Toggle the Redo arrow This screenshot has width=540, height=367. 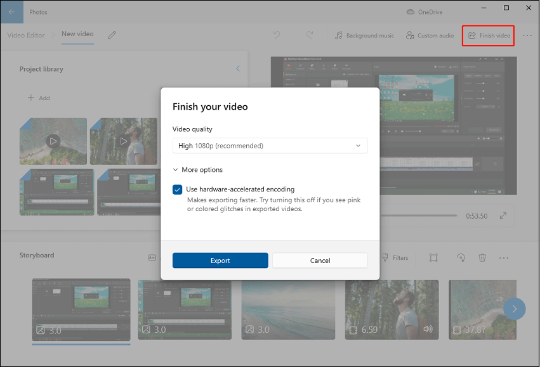pos(310,35)
